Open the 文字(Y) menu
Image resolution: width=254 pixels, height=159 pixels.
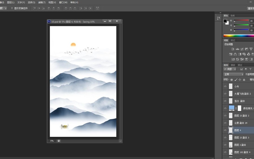click(x=21, y=3)
